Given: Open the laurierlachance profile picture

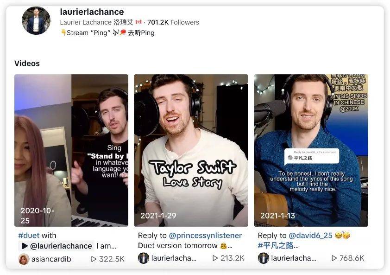Looking at the screenshot, I should pyautogui.click(x=36, y=21).
